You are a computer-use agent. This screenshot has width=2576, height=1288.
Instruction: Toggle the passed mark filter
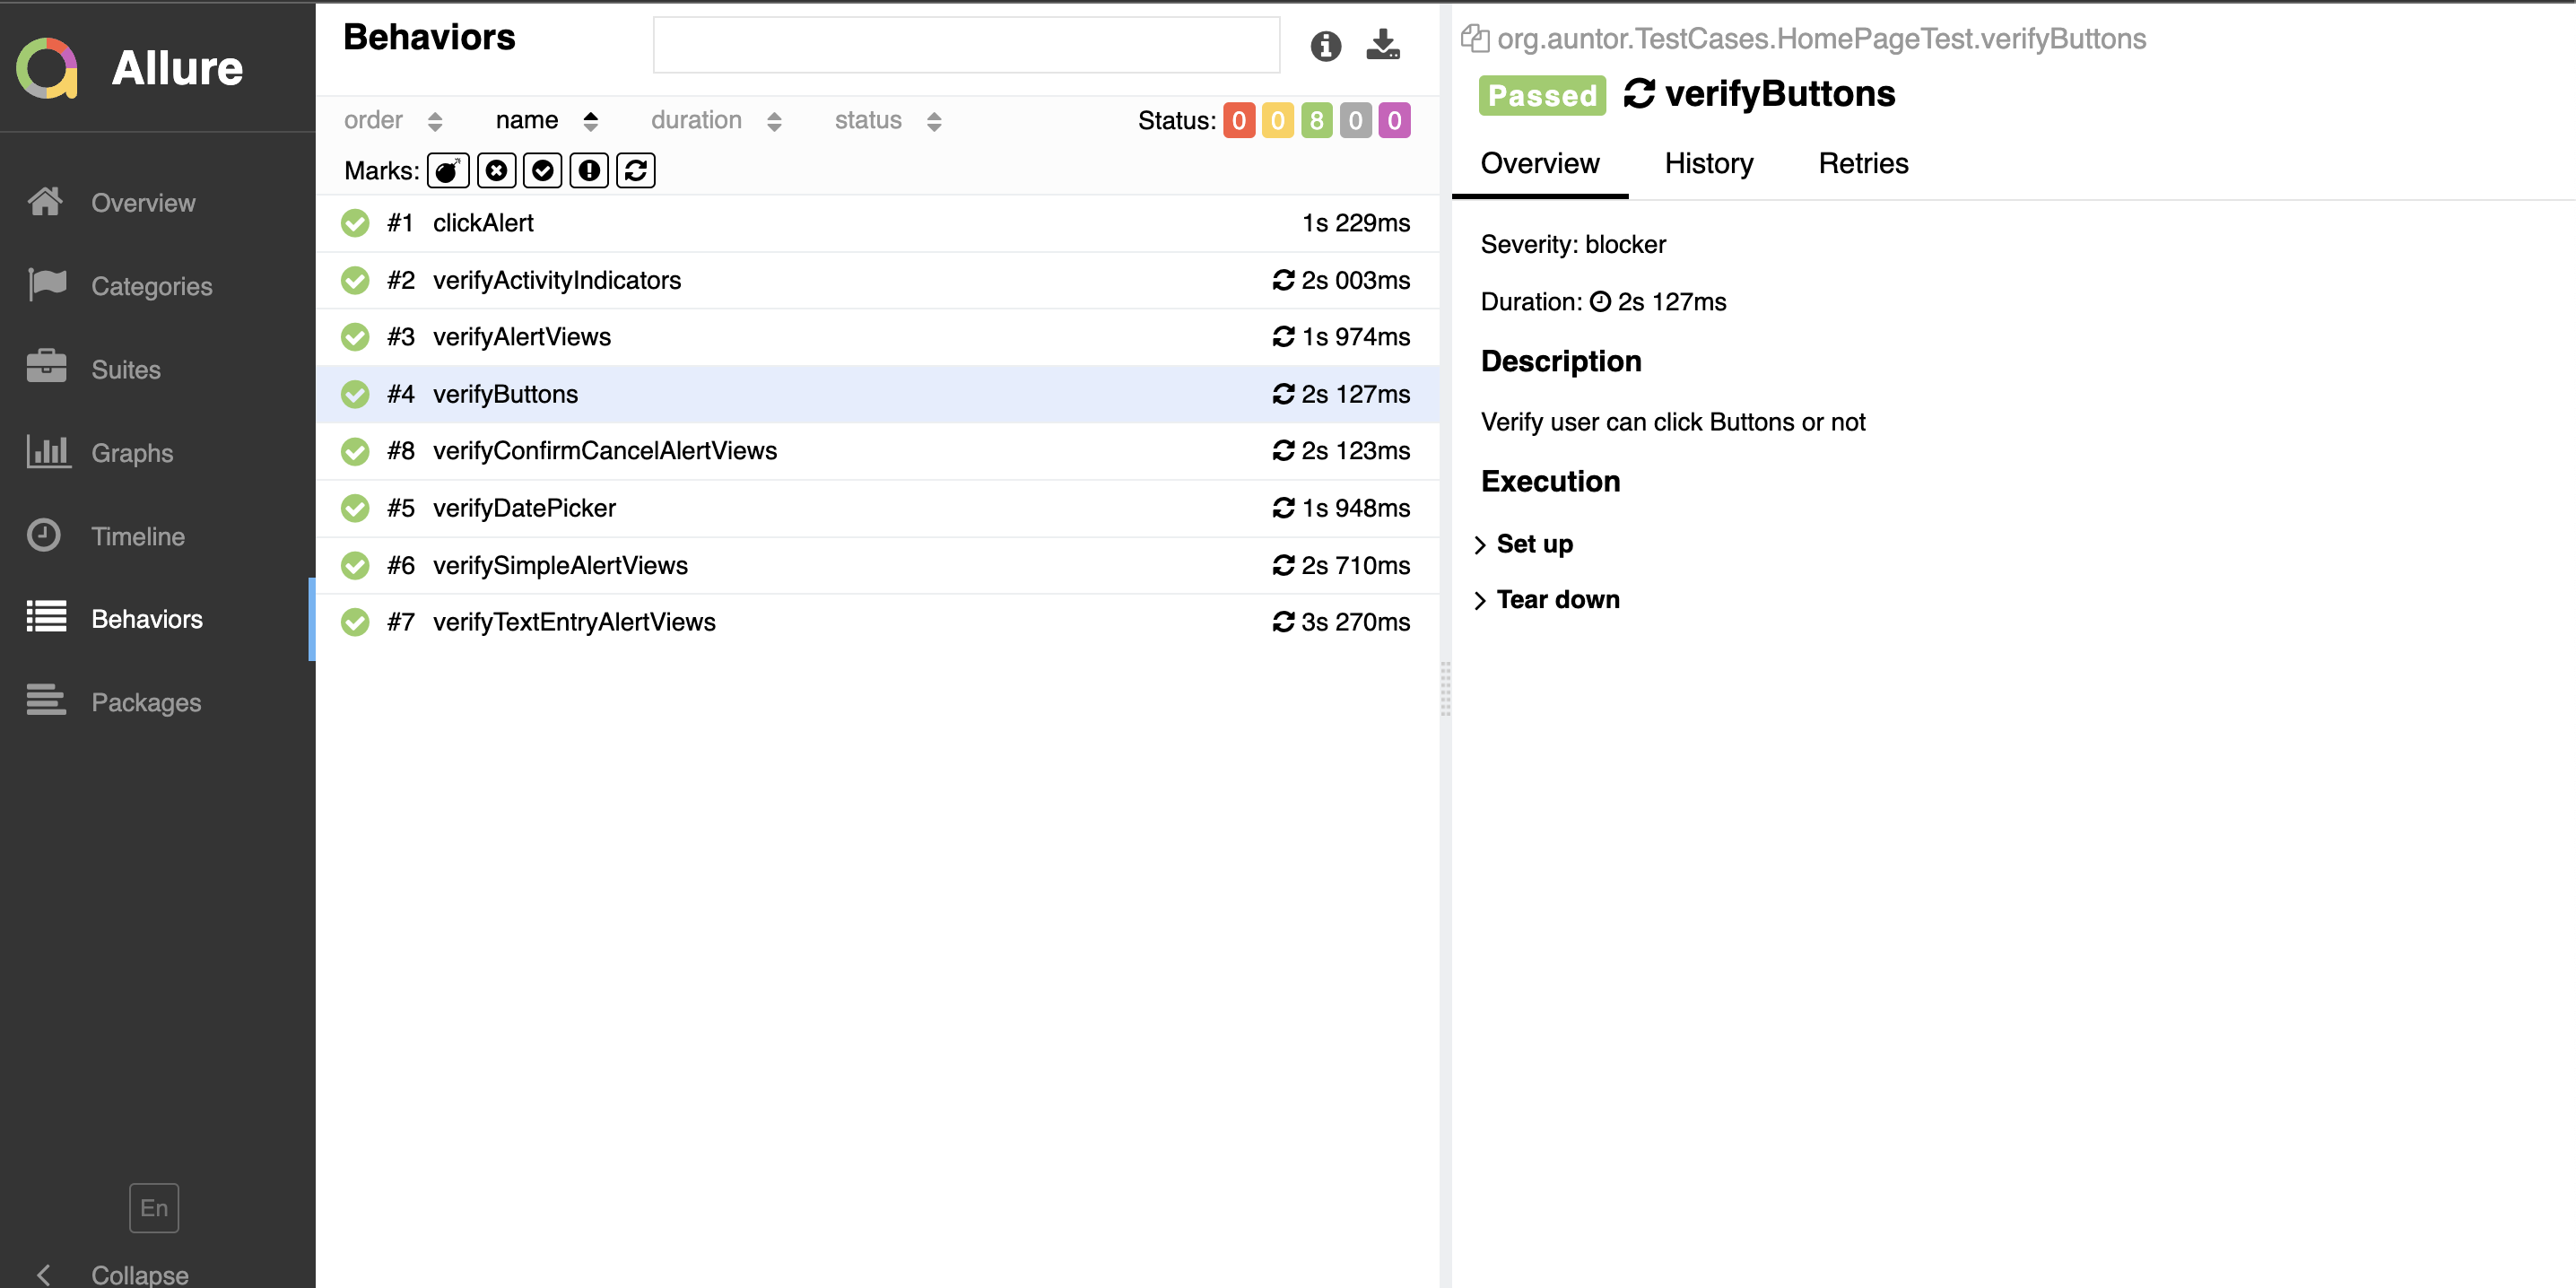coord(542,170)
